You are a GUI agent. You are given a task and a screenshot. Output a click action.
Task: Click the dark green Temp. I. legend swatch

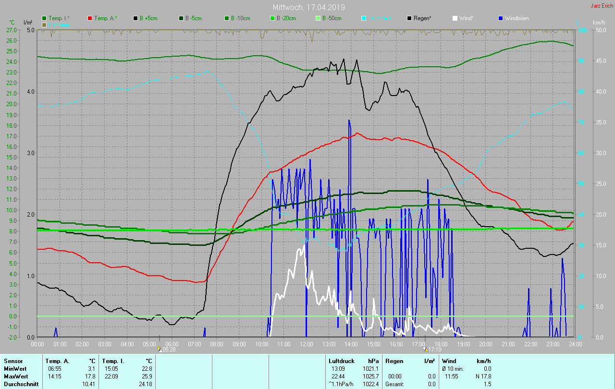[45, 18]
